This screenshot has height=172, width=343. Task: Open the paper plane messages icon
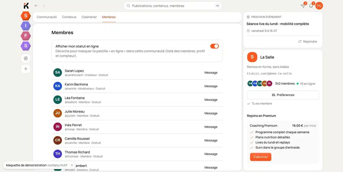303,6
